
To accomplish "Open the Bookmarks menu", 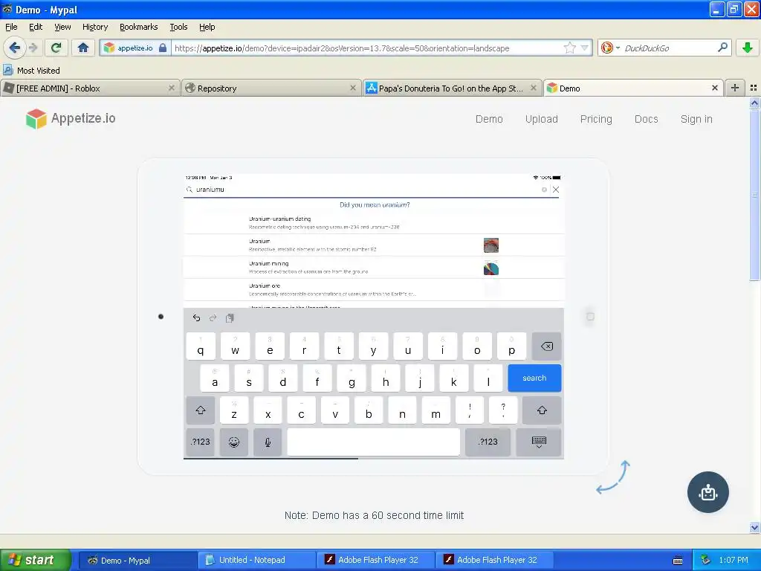I will coord(139,27).
